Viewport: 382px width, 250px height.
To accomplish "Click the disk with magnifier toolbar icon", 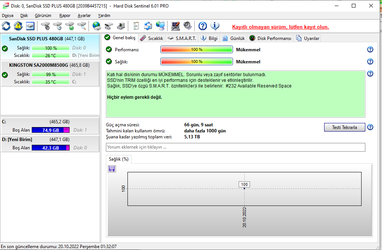I will coord(82,26).
